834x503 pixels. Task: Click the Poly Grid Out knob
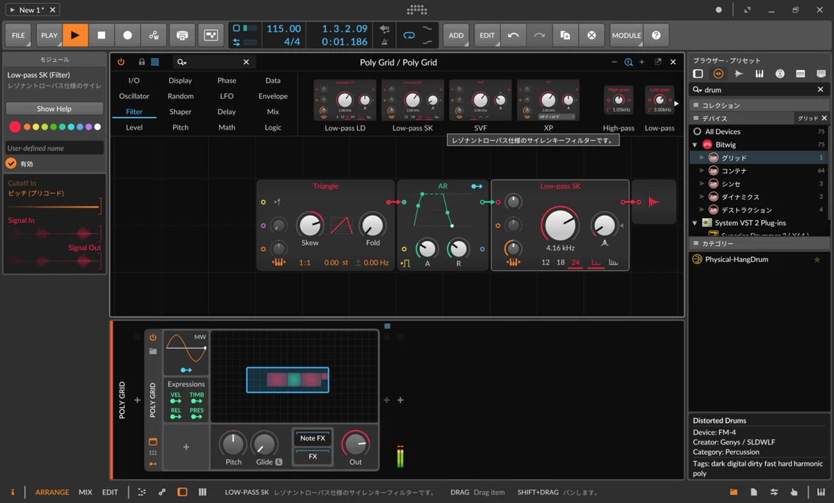pos(356,443)
